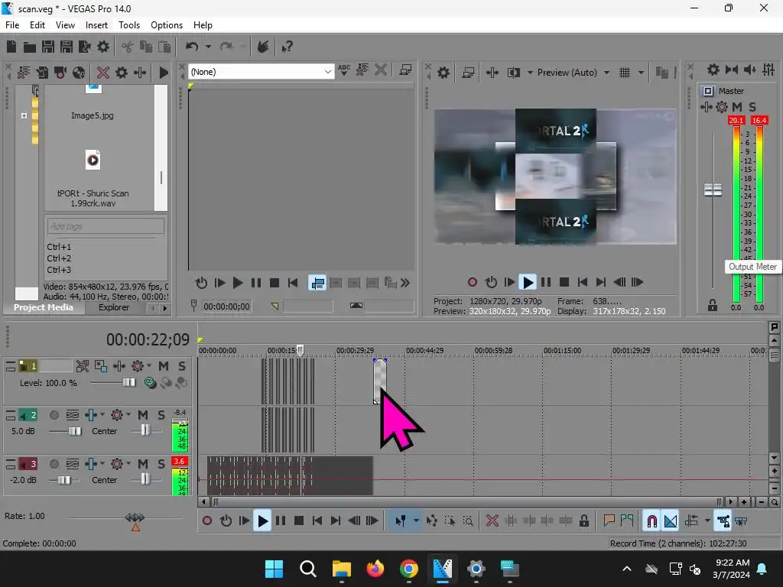This screenshot has height=587, width=783.
Task: Click the trimmer timecode 00:00:00;00 field
Action: [226, 306]
